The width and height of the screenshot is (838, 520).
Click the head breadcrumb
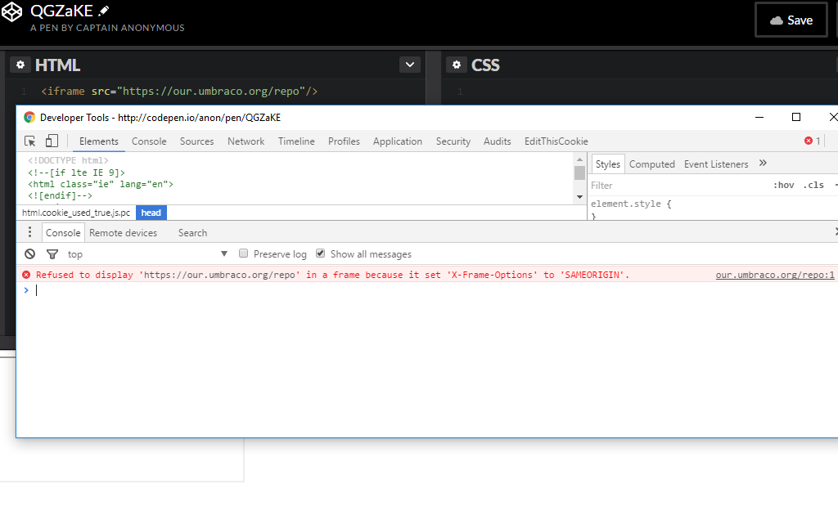click(151, 213)
